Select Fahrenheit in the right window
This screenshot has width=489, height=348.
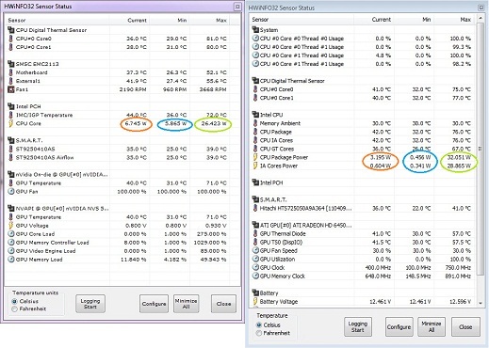[259, 333]
